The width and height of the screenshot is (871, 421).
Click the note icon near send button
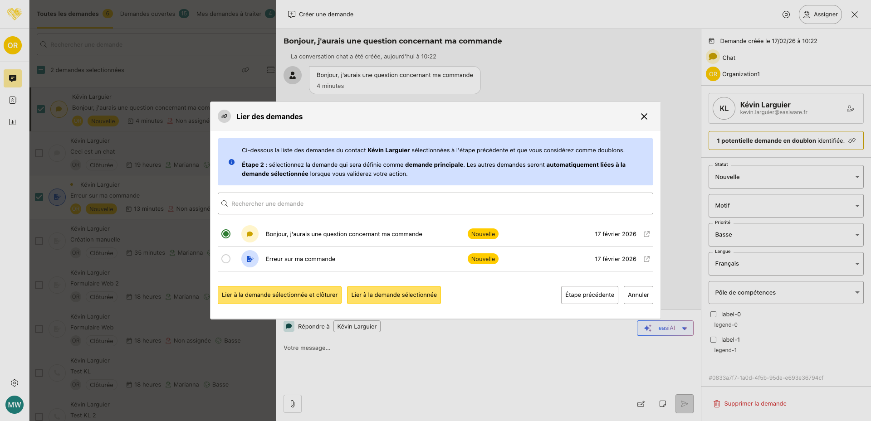pyautogui.click(x=662, y=404)
